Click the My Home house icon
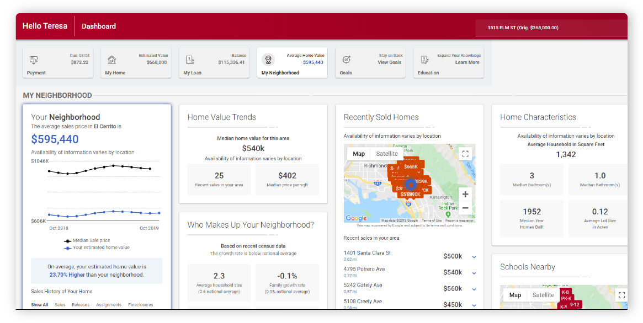The width and height of the screenshot is (643, 323). (111, 60)
